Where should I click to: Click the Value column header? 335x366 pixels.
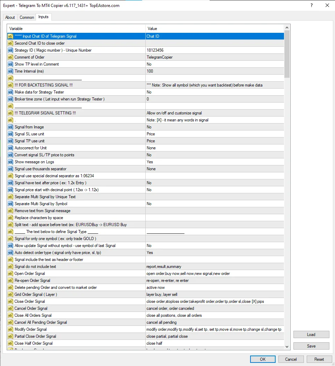(214, 29)
